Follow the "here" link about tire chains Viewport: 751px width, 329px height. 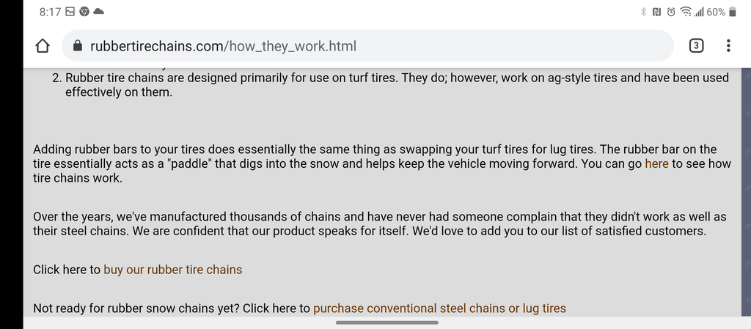click(x=656, y=163)
